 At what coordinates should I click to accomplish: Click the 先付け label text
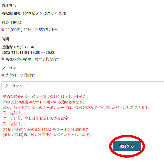(11, 75)
